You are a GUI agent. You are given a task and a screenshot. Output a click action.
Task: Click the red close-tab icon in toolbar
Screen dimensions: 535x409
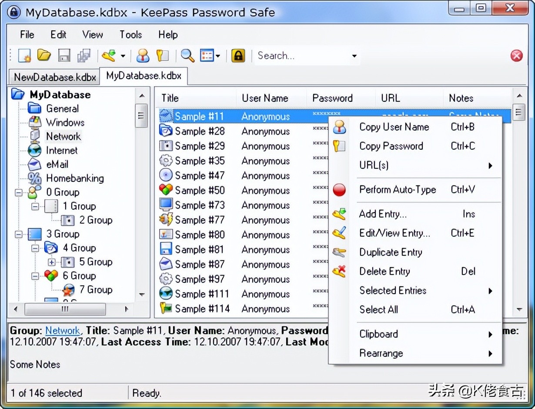pos(517,56)
